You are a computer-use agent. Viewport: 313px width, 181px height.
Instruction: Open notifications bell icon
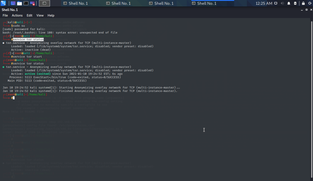[x=289, y=3]
